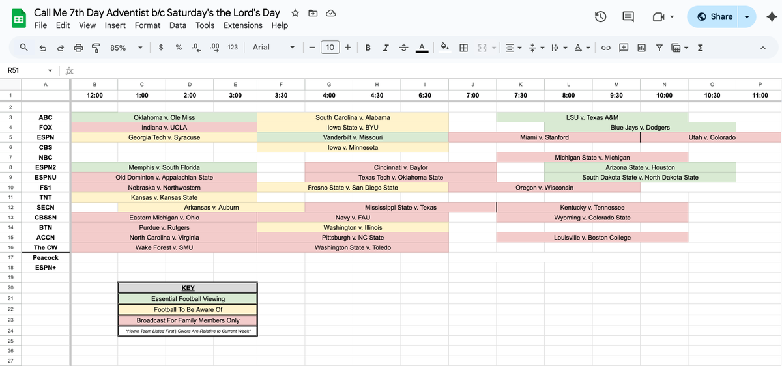Decrease font size with minus button

[312, 47]
